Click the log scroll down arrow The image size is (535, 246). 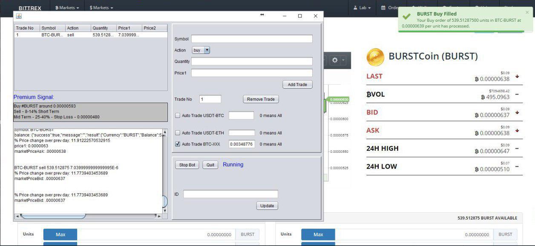165,210
